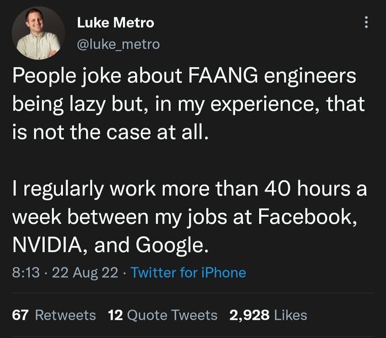
Task: Open the 12 Quote Tweets list
Action: click(163, 315)
